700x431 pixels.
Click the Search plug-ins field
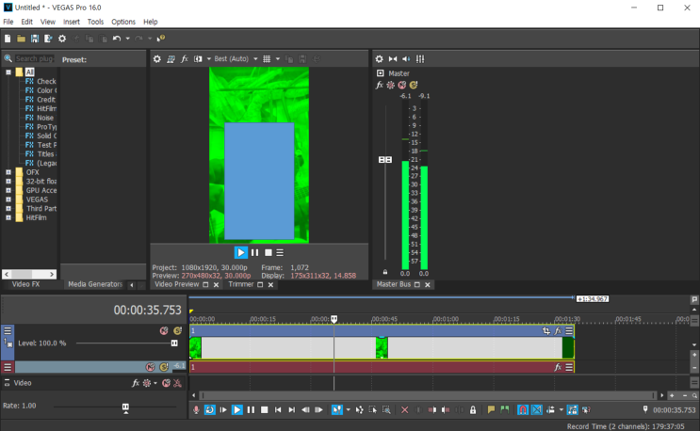click(34, 58)
